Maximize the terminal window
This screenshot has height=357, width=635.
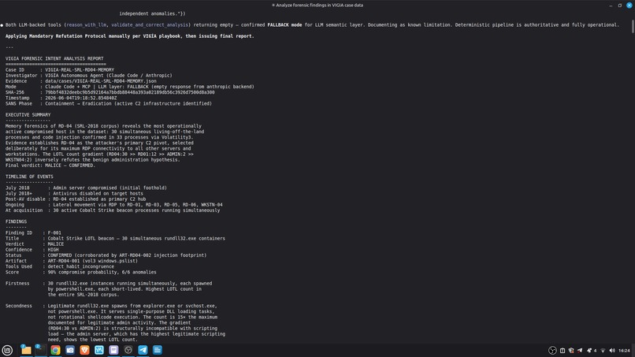(619, 6)
